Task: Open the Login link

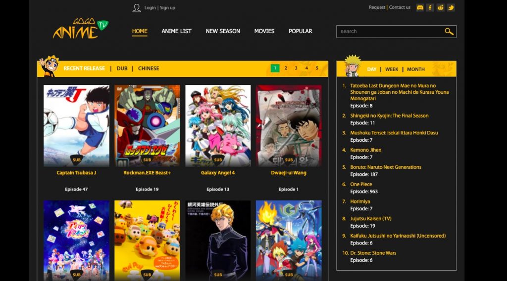Action: [150, 8]
